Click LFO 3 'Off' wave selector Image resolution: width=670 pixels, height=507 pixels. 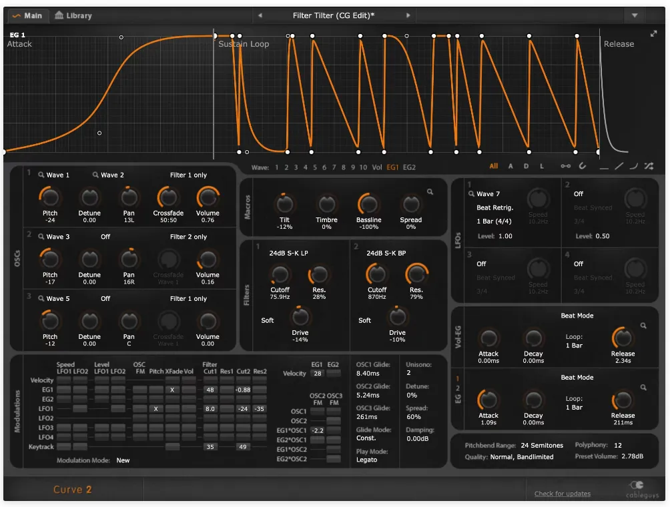[x=481, y=264]
